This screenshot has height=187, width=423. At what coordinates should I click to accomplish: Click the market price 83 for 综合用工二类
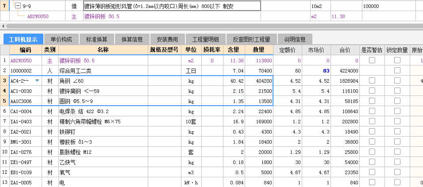click(x=316, y=71)
